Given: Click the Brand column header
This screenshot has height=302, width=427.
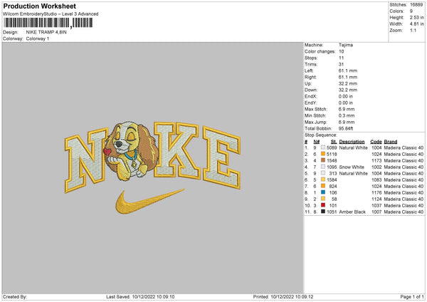Looking at the screenshot, I should point(391,142).
